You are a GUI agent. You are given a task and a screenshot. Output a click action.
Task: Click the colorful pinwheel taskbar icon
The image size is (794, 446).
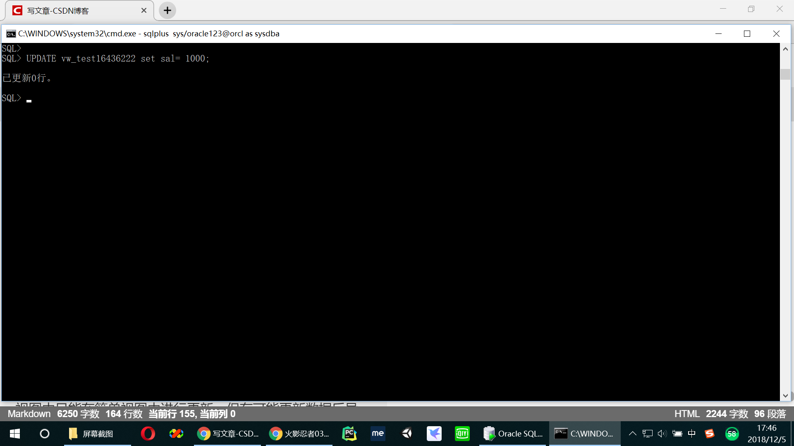coord(176,434)
